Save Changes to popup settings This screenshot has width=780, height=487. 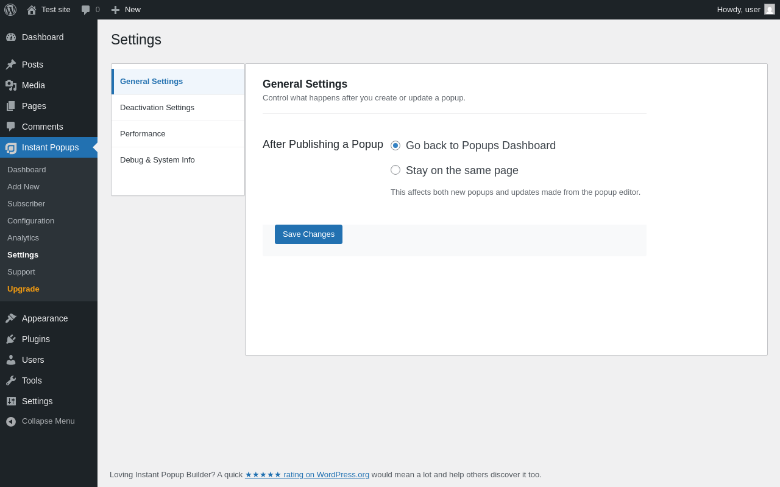pos(308,234)
